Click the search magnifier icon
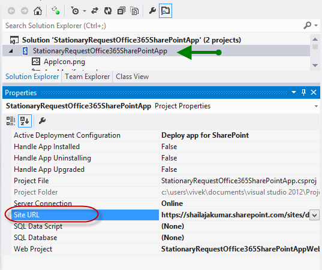This screenshot has height=270, width=322. 308,25
